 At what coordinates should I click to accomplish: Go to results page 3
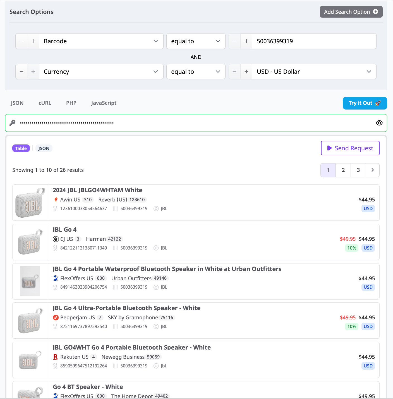coord(358,170)
